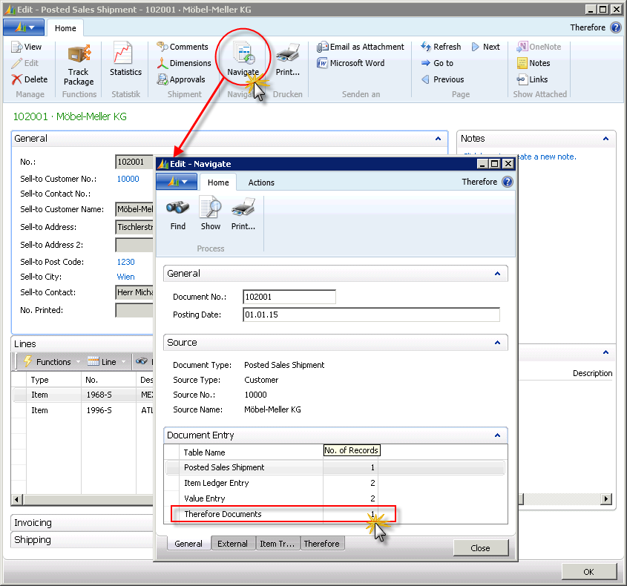Screen dimensions: 627x586
Task: Click the Navigate icon in main ribbon
Action: (243, 58)
